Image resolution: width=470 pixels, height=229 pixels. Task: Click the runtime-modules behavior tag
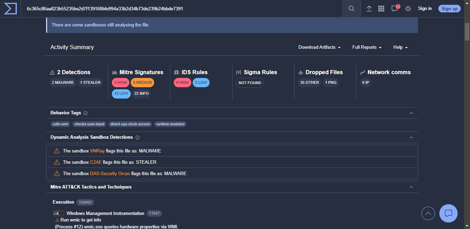[x=170, y=124]
